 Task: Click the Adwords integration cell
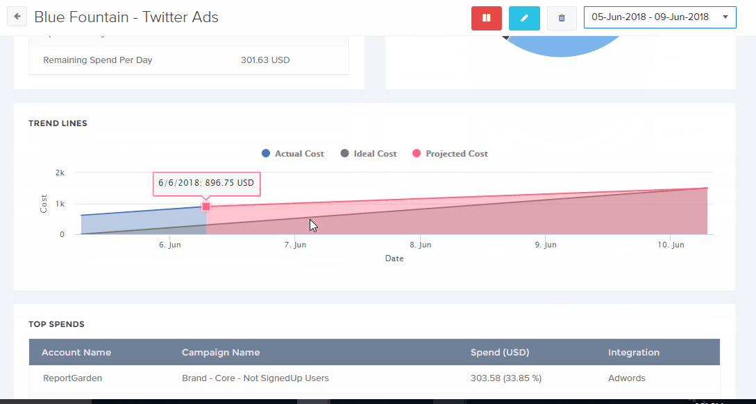click(x=627, y=378)
